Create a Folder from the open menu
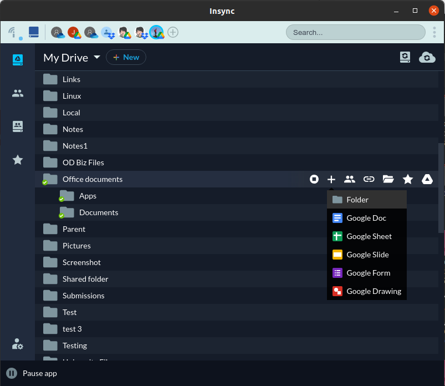The height and width of the screenshot is (386, 445). [x=366, y=199]
